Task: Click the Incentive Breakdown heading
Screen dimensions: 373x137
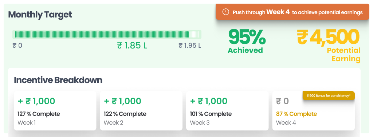Action: click(58, 80)
